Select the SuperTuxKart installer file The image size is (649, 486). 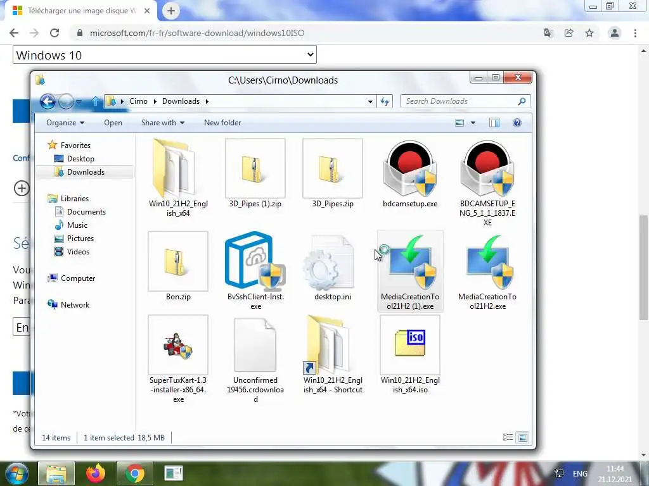click(x=178, y=359)
